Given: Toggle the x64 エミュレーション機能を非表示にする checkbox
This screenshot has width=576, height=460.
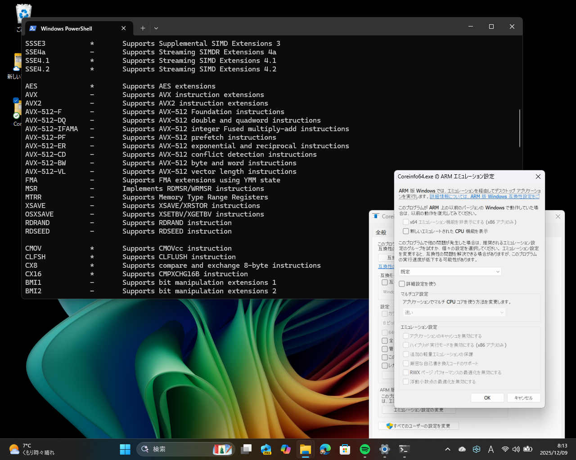Looking at the screenshot, I should pyautogui.click(x=406, y=221).
